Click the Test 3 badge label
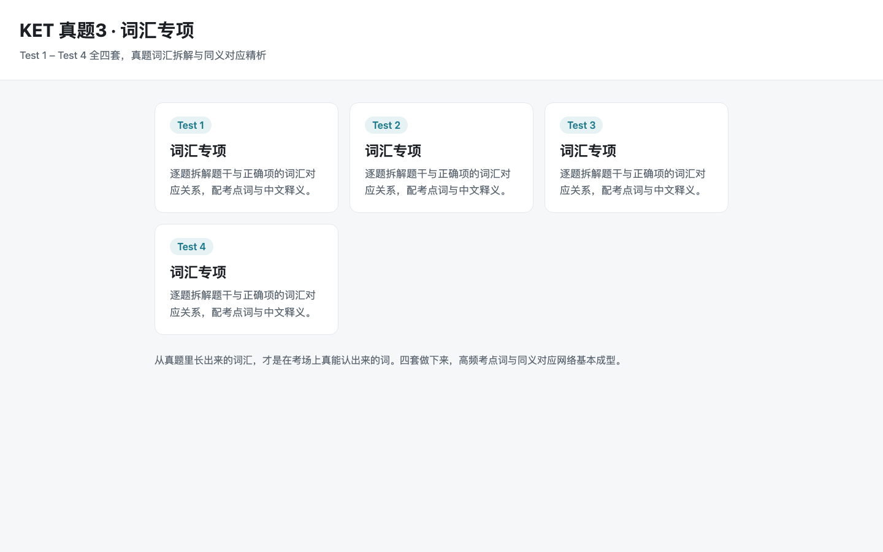Image resolution: width=883 pixels, height=552 pixels. tap(581, 125)
